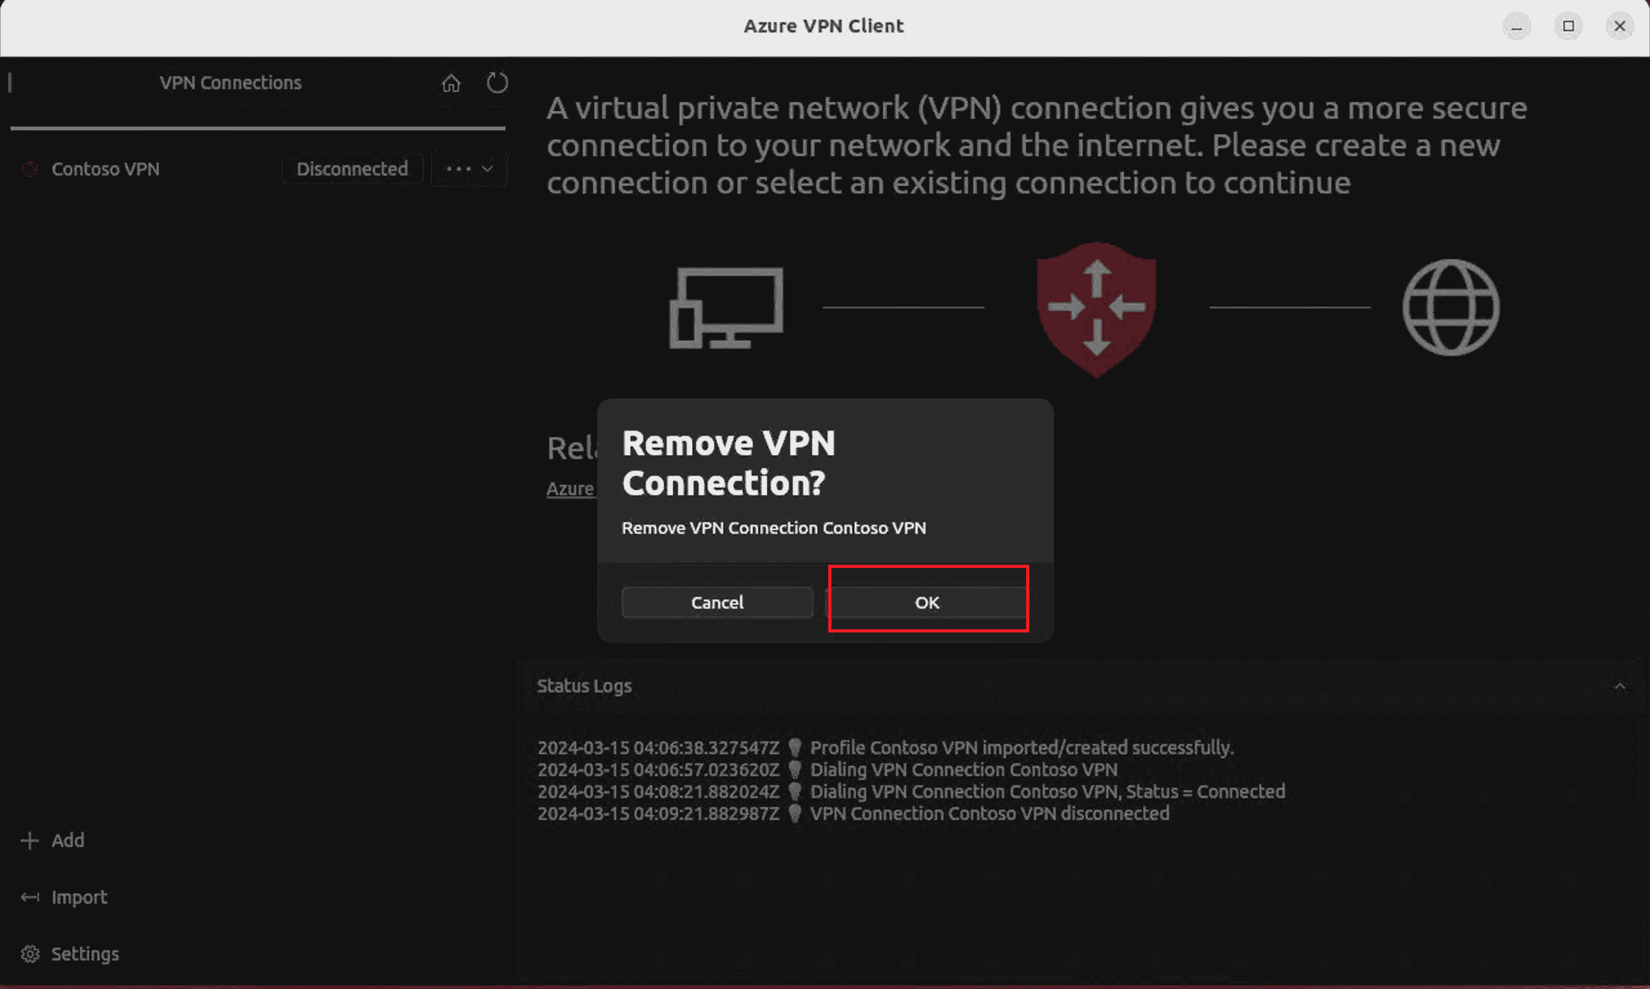The width and height of the screenshot is (1650, 989).
Task: Select log entry ending "Status = Connected"
Action: (1048, 792)
